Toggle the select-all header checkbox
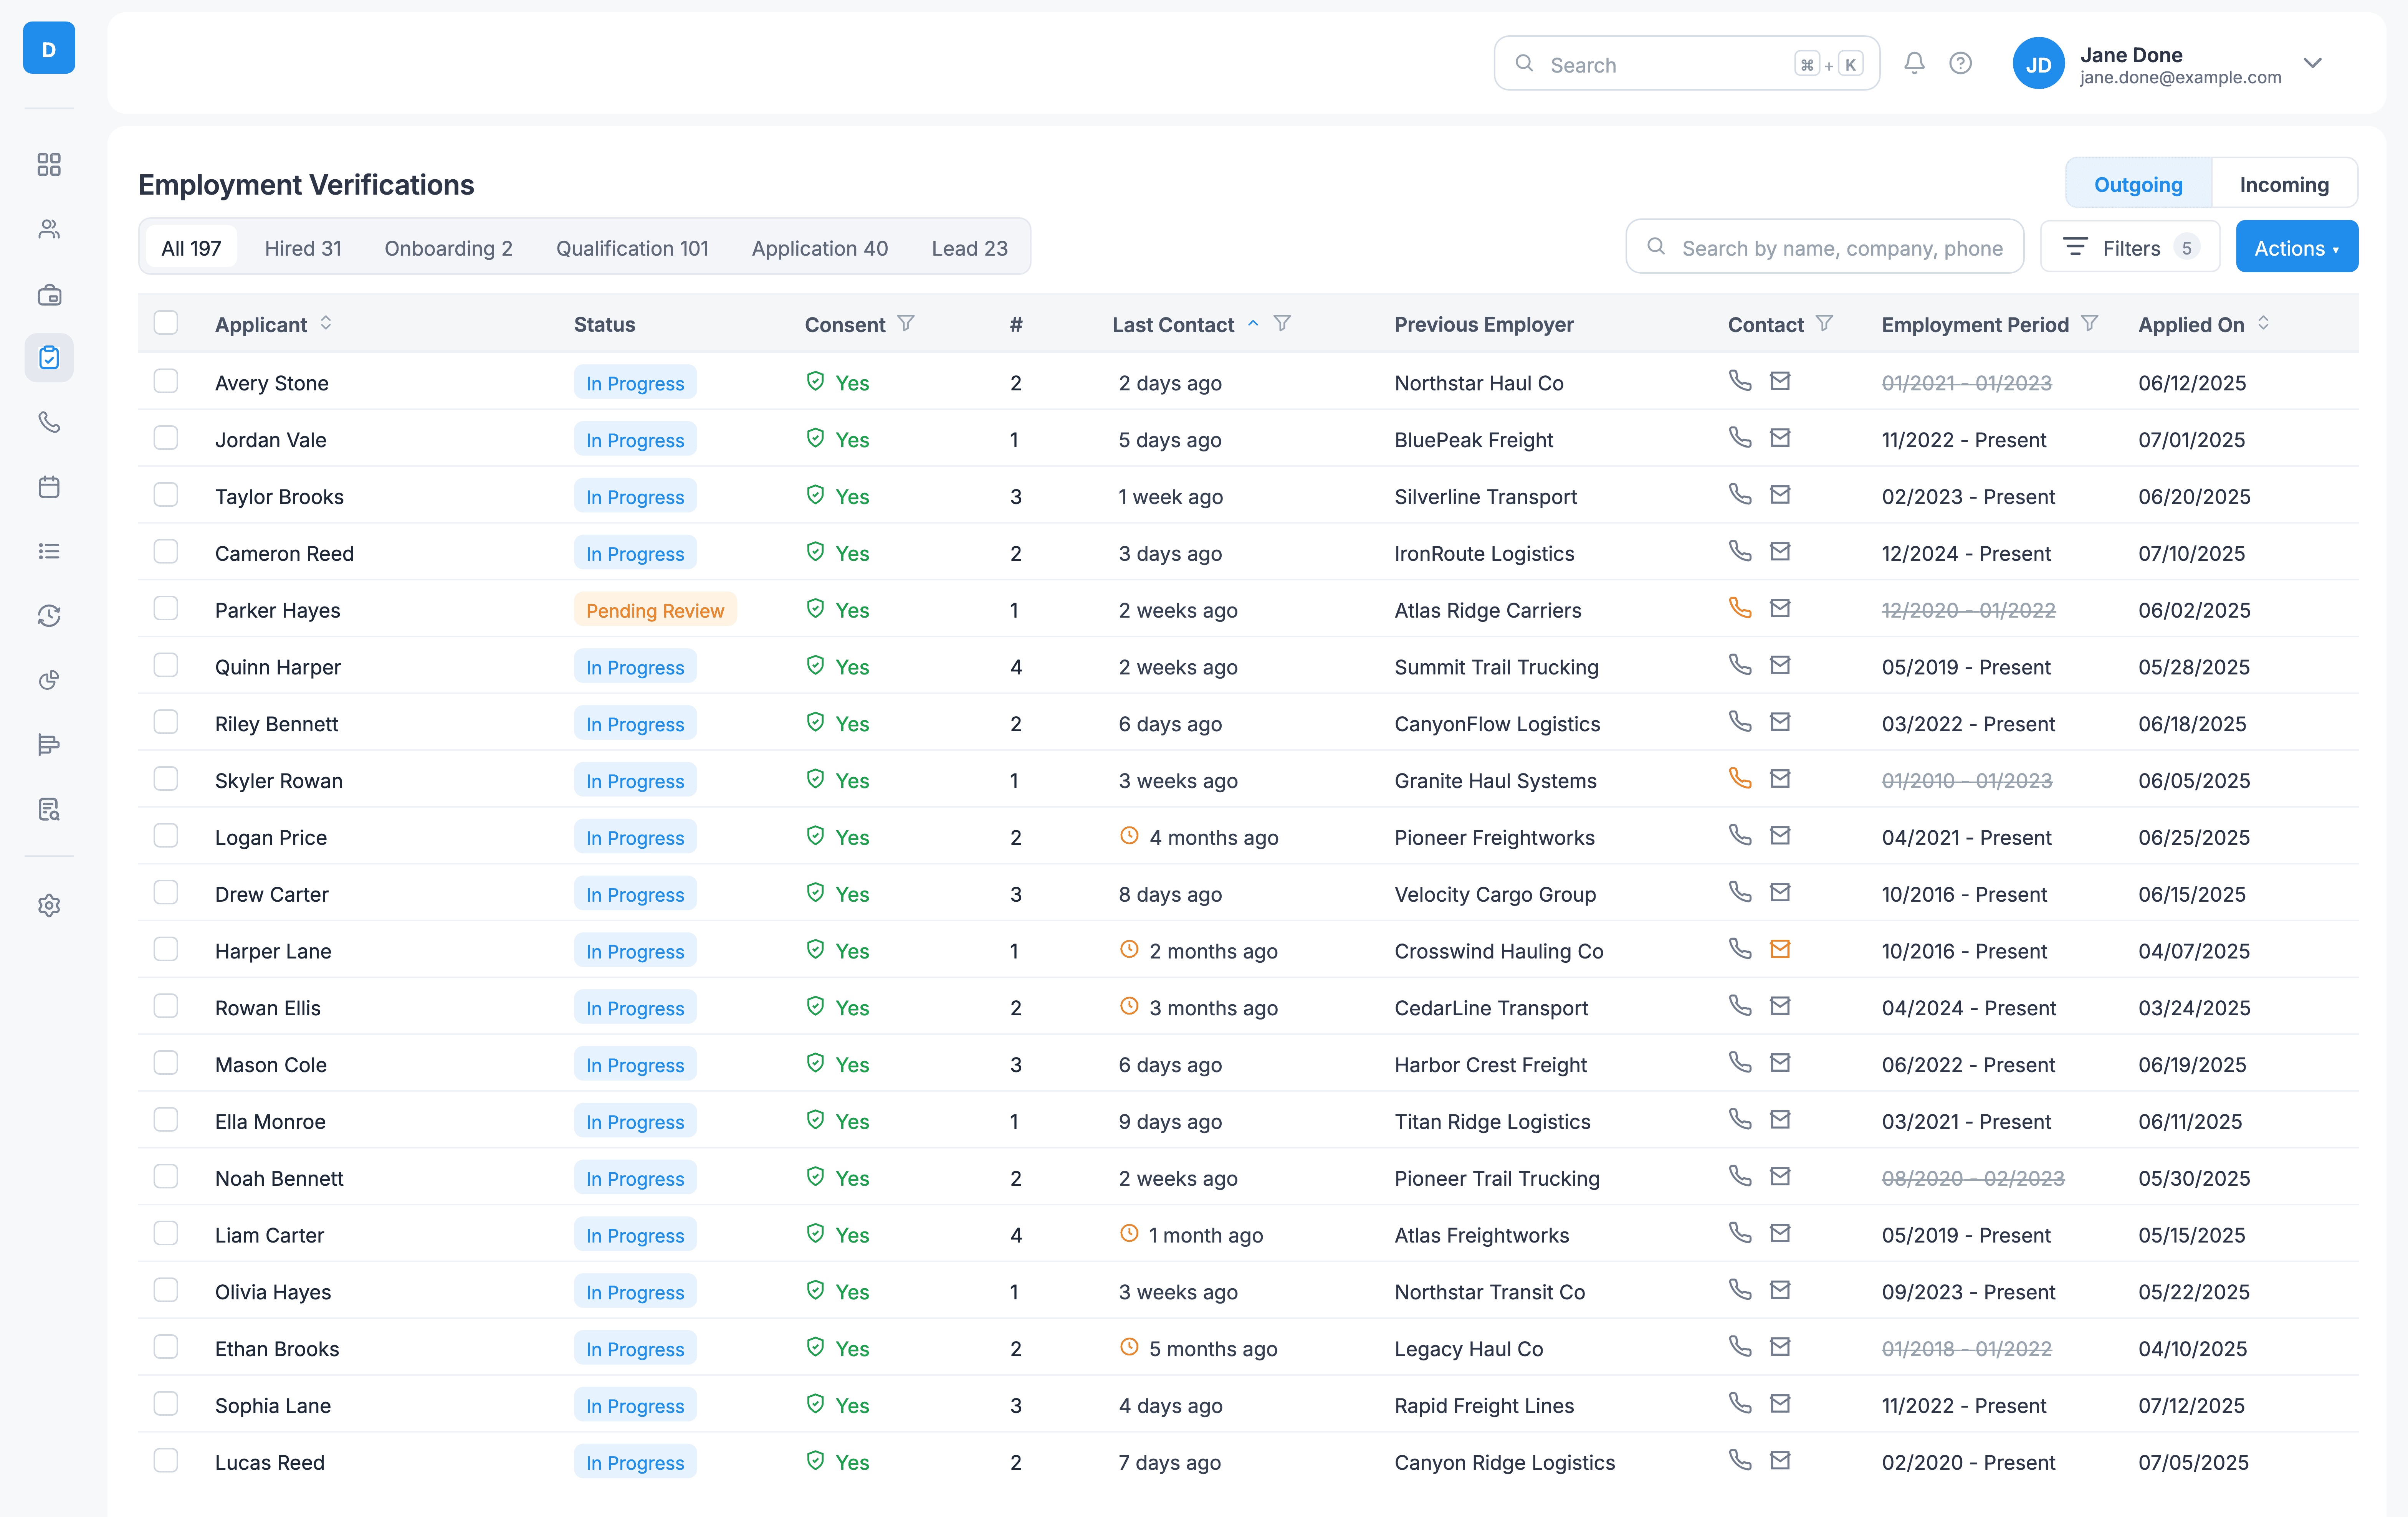The height and width of the screenshot is (1517, 2408). tap(166, 323)
